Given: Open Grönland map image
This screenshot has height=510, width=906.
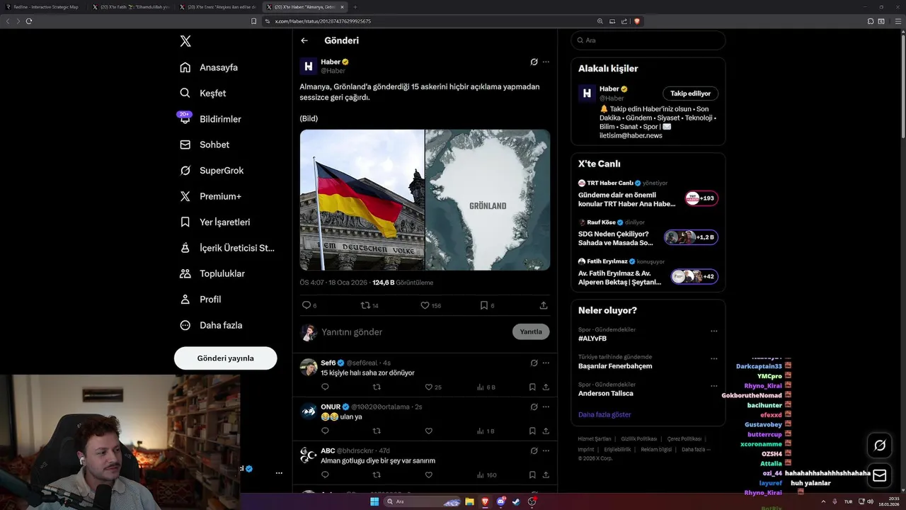Looking at the screenshot, I should (x=488, y=200).
